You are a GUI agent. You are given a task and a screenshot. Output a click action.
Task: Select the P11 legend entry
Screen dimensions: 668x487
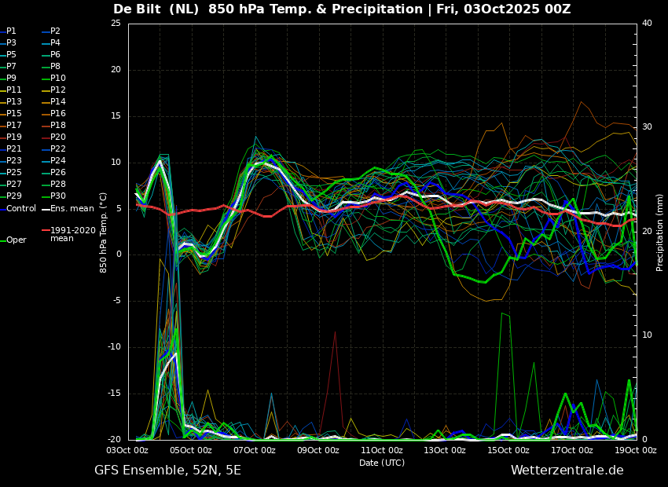11,90
